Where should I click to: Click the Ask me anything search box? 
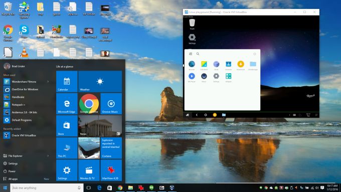(47, 187)
